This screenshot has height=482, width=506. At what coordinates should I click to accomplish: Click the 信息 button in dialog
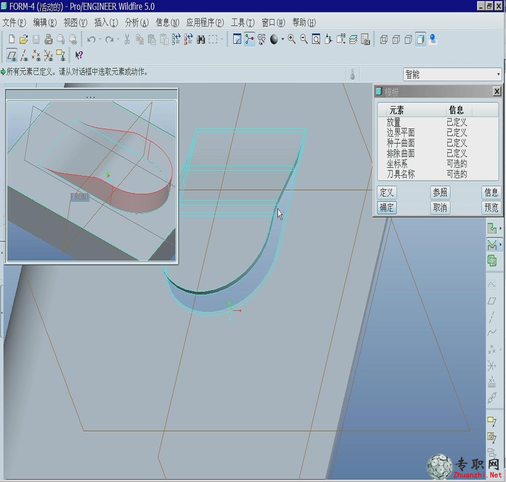(x=491, y=192)
